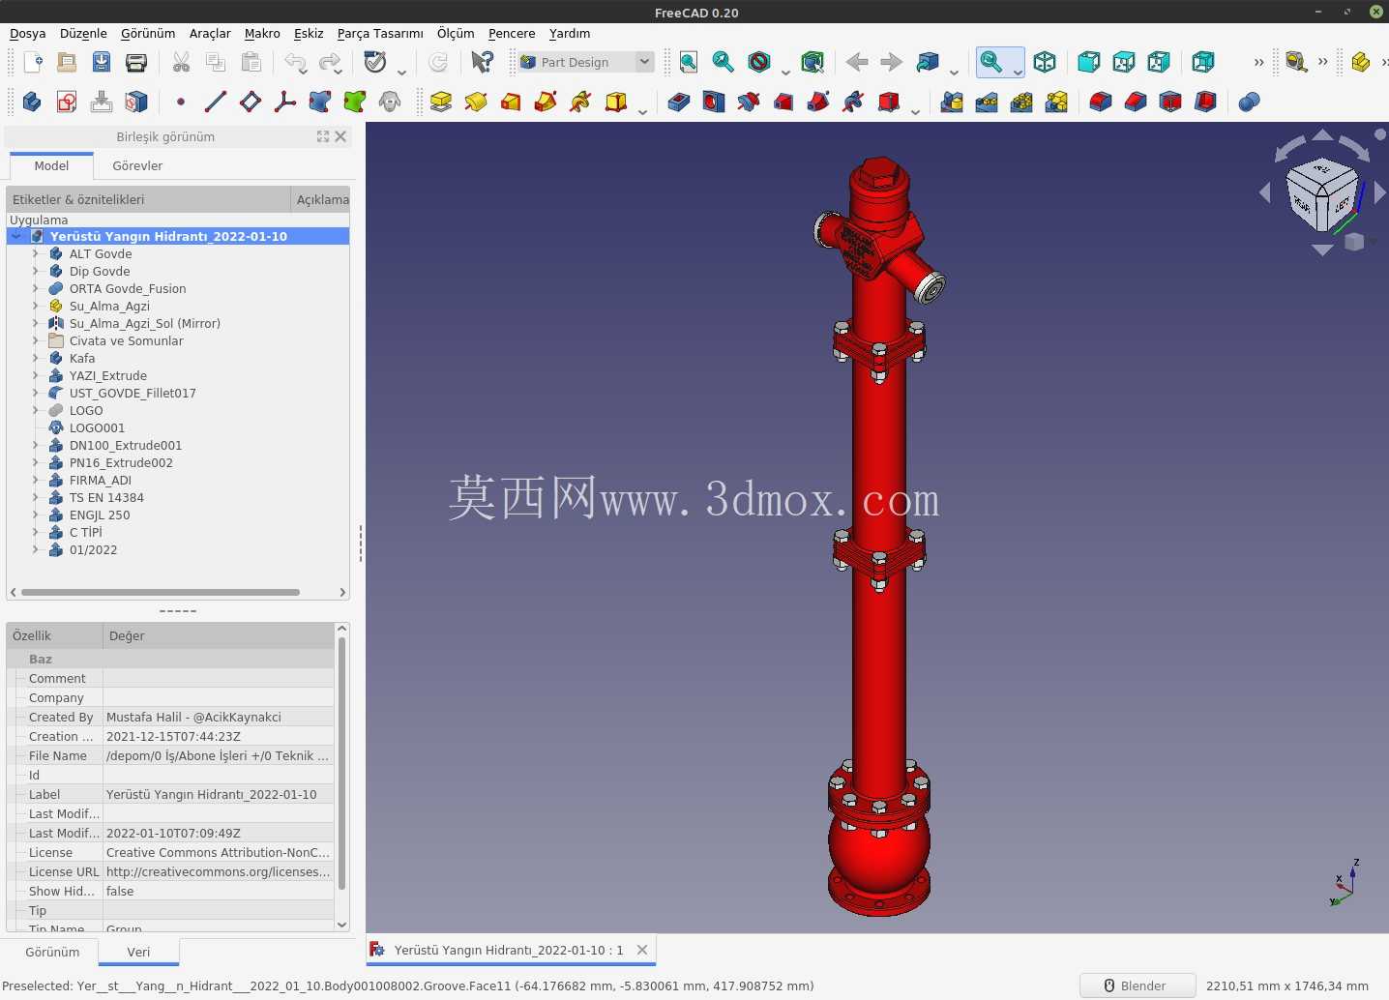This screenshot has height=1000, width=1389.
Task: Click the navigation cube right arrow
Action: click(1380, 193)
